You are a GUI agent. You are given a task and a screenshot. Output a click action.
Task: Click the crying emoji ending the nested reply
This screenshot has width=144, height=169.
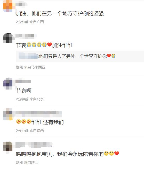pos(113,56)
